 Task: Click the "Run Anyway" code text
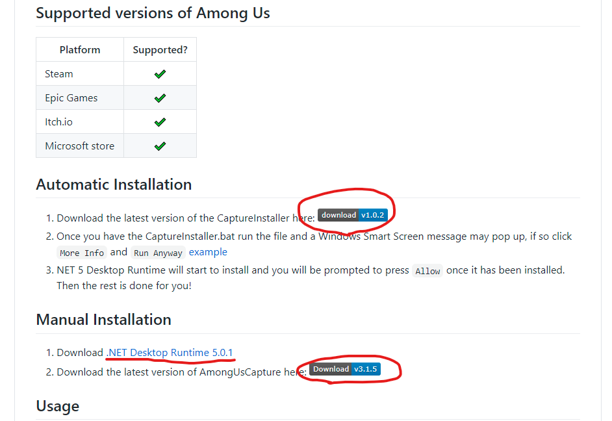[158, 253]
